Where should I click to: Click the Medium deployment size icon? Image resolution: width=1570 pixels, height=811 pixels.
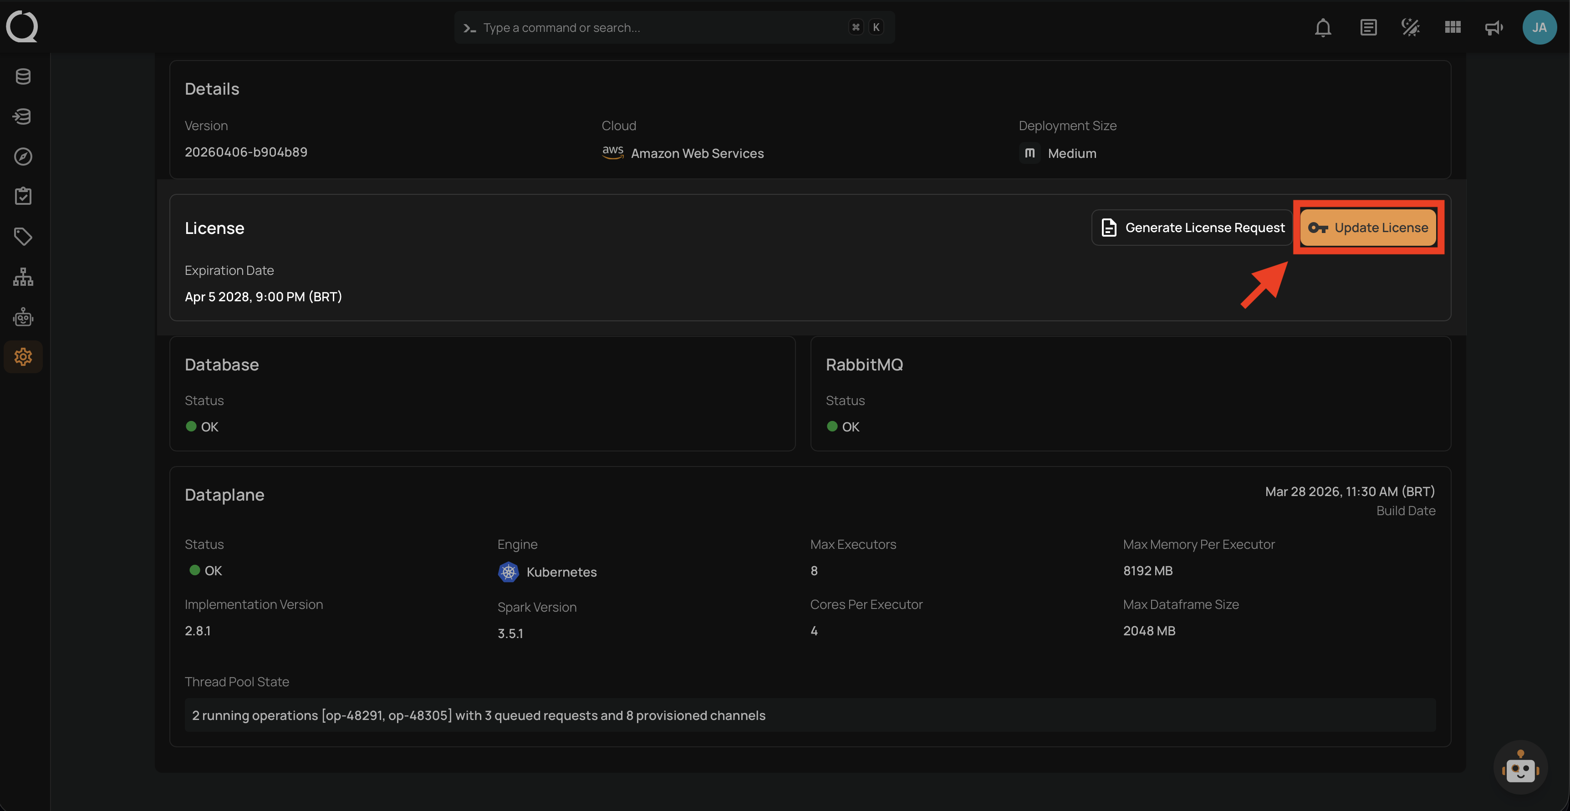tap(1030, 153)
